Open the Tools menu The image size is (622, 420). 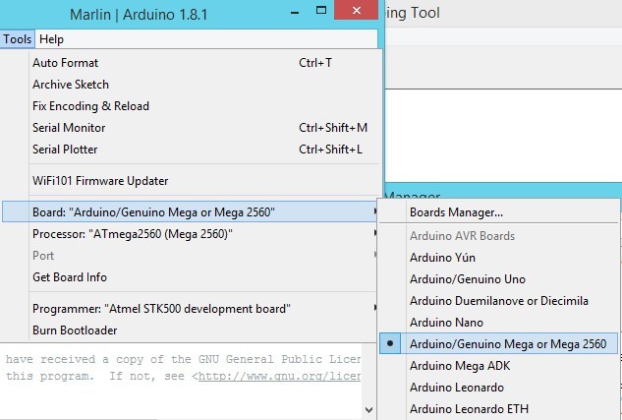click(17, 39)
